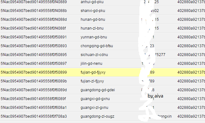The height and width of the screenshot is (123, 205).
Task: Click the value ending 75277 in sichuan row
Action: [160, 55]
